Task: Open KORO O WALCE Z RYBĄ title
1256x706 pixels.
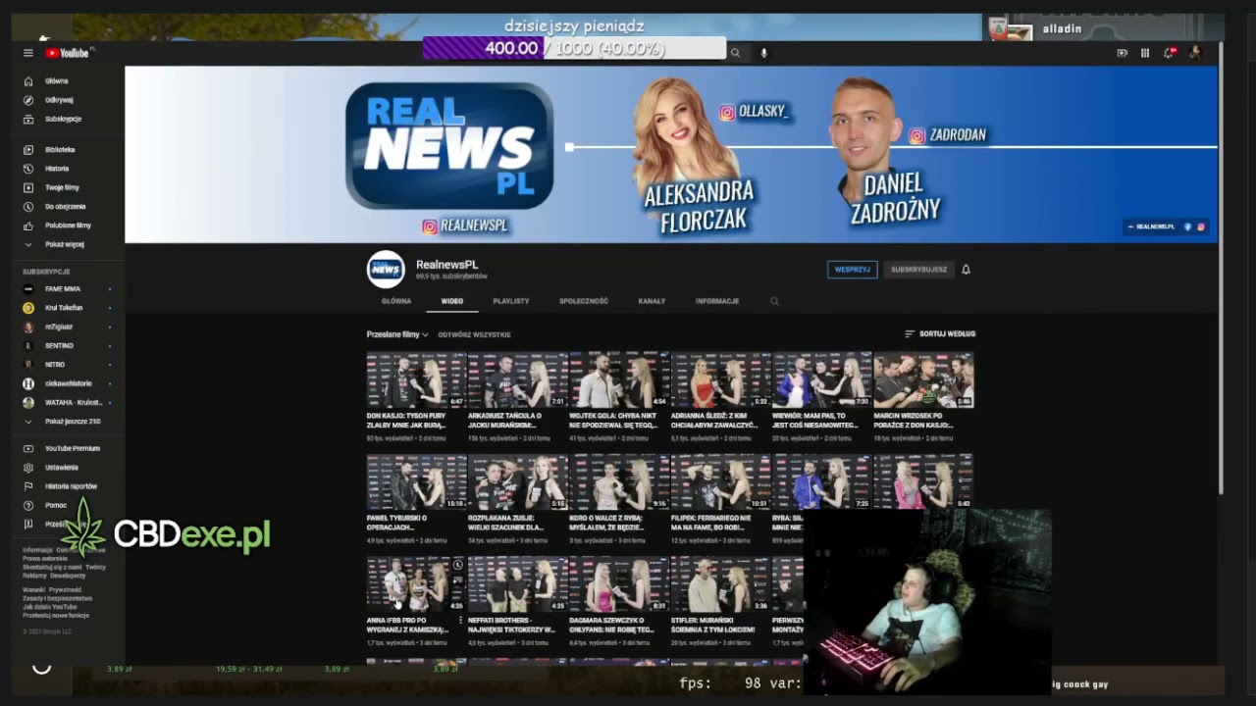Action: coord(606,523)
